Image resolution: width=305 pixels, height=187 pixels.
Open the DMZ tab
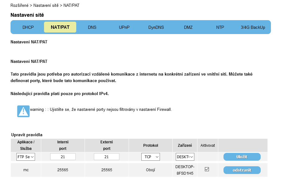[188, 27]
